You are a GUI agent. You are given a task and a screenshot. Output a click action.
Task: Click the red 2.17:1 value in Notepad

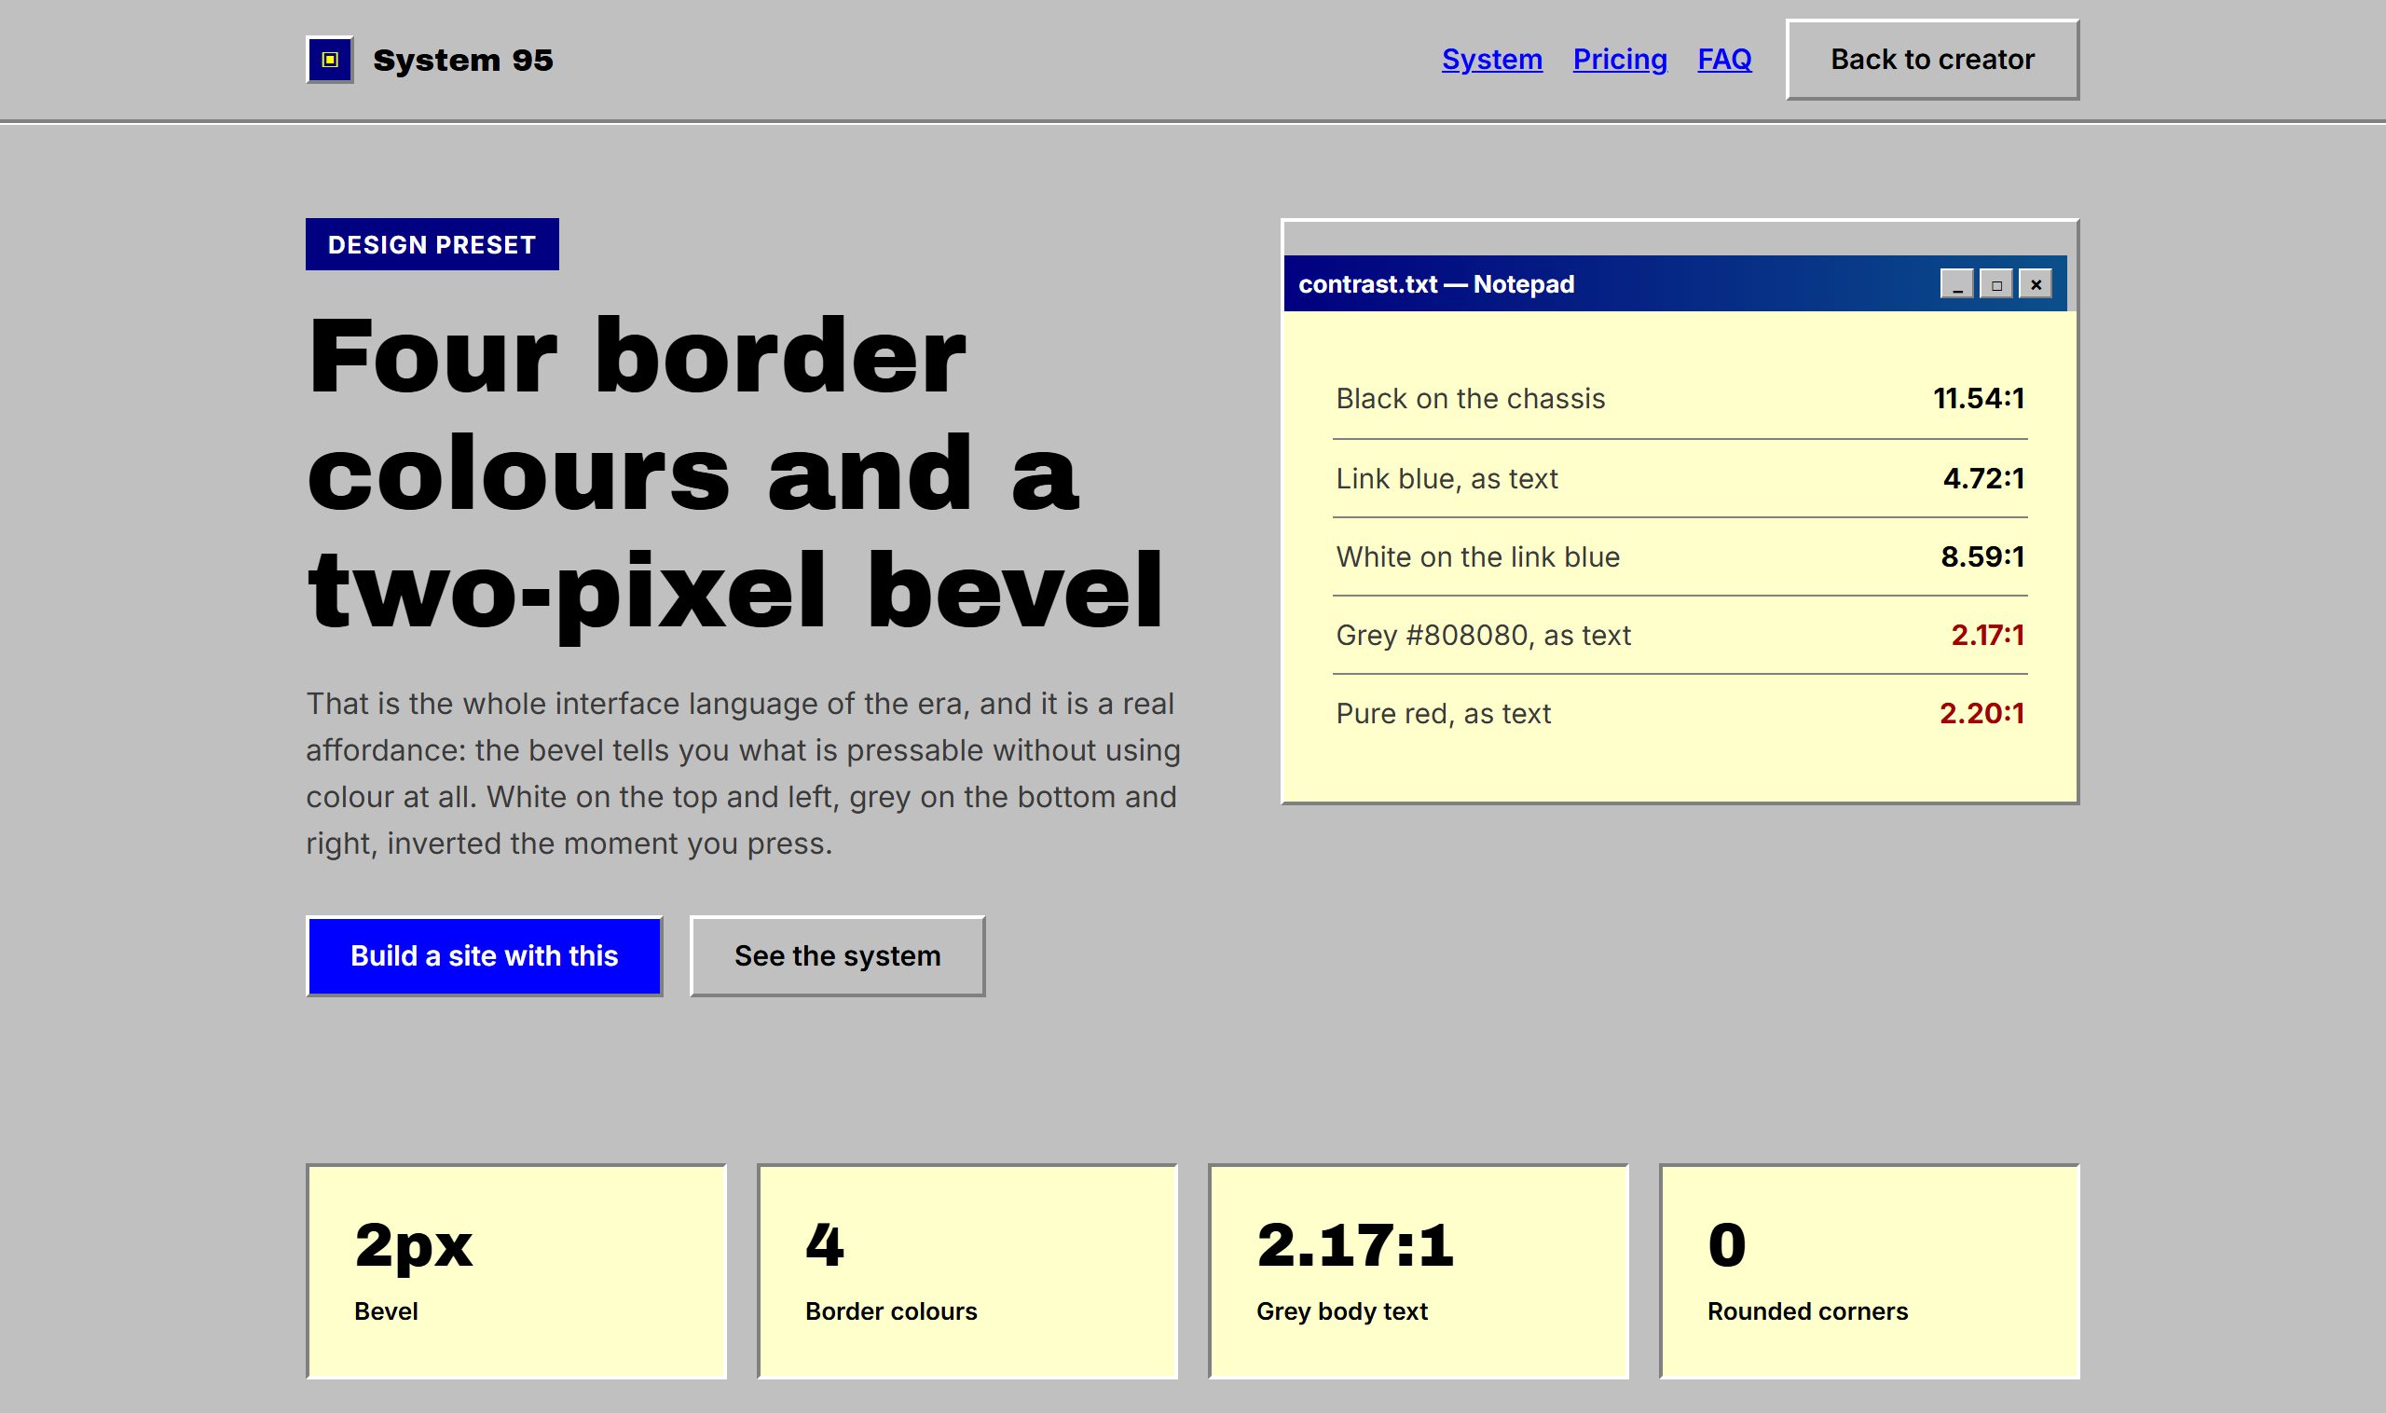(1987, 635)
